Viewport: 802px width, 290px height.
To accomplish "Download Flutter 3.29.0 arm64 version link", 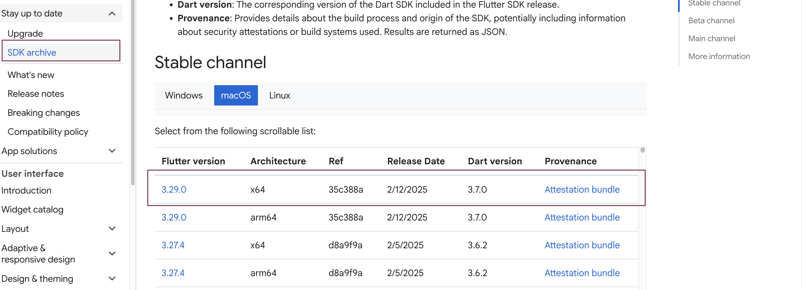I will pos(174,217).
